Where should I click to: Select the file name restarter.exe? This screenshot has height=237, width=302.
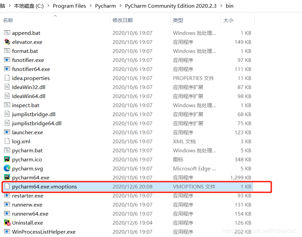pyautogui.click(x=28, y=196)
